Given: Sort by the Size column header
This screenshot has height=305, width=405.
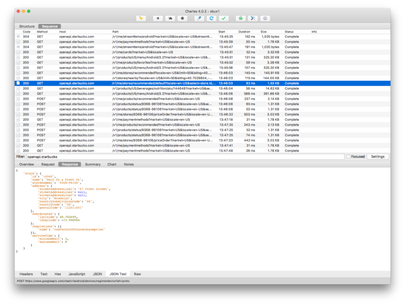Looking at the screenshot, I should [x=264, y=32].
